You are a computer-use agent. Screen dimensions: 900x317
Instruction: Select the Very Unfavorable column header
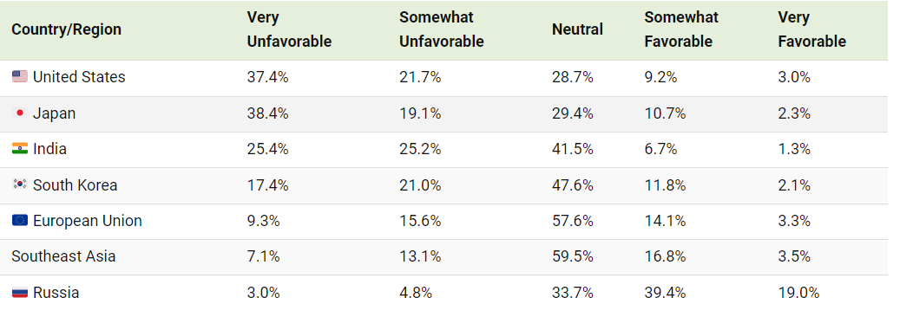289,29
